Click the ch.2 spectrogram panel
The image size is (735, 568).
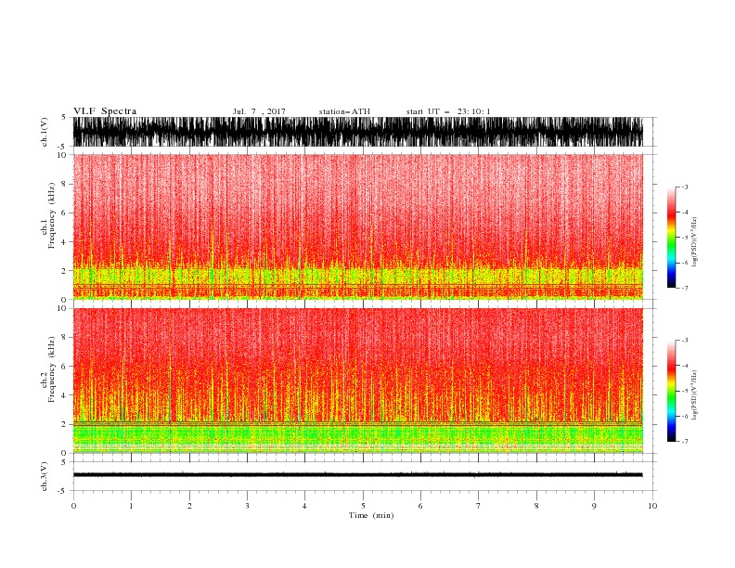tap(357, 381)
